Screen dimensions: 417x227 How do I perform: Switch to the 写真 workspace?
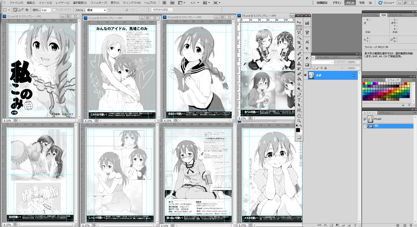tap(362, 3)
